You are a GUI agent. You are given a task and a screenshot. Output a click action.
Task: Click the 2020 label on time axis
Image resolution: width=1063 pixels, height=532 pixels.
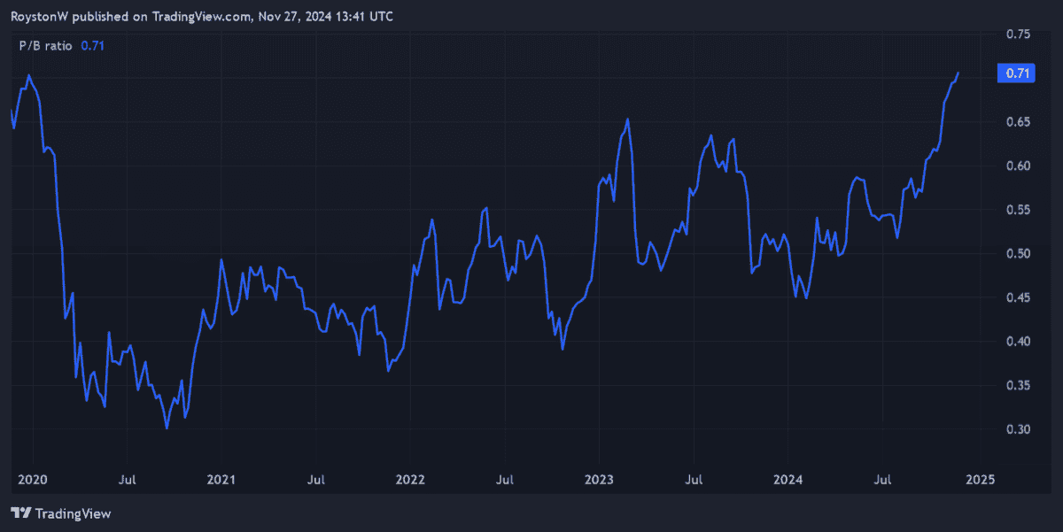(32, 480)
